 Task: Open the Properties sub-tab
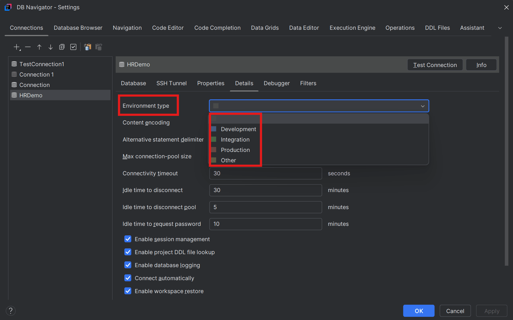point(211,83)
